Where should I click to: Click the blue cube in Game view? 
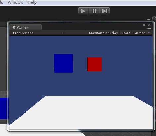[x=64, y=63]
